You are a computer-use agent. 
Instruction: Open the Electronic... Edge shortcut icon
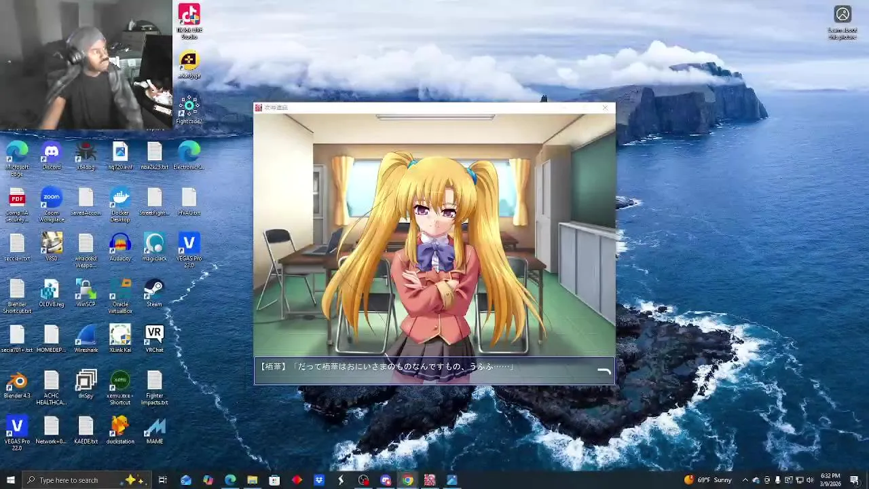click(189, 156)
